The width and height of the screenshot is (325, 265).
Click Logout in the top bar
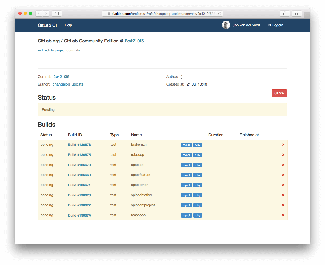coord(276,25)
